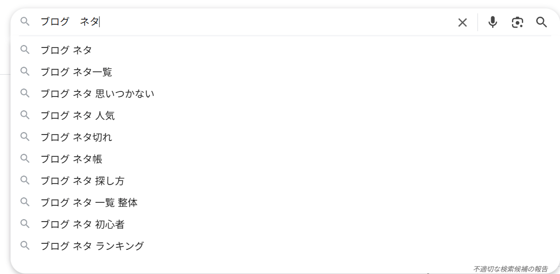Click magnifier icon beside ブログ ネタ ランキング suggestion
Image resolution: width=560 pixels, height=274 pixels.
click(25, 245)
